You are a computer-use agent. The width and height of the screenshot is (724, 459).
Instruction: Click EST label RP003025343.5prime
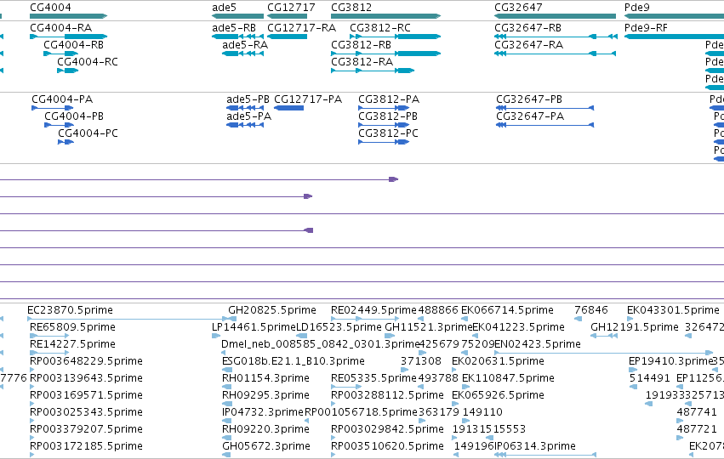tap(86, 412)
